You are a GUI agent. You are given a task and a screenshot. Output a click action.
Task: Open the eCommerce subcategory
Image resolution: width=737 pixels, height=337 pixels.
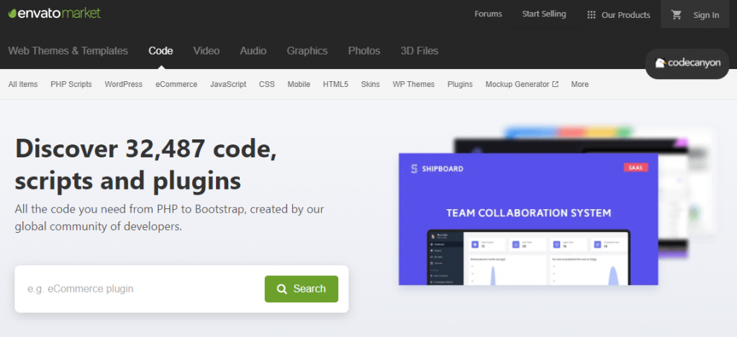coord(177,85)
